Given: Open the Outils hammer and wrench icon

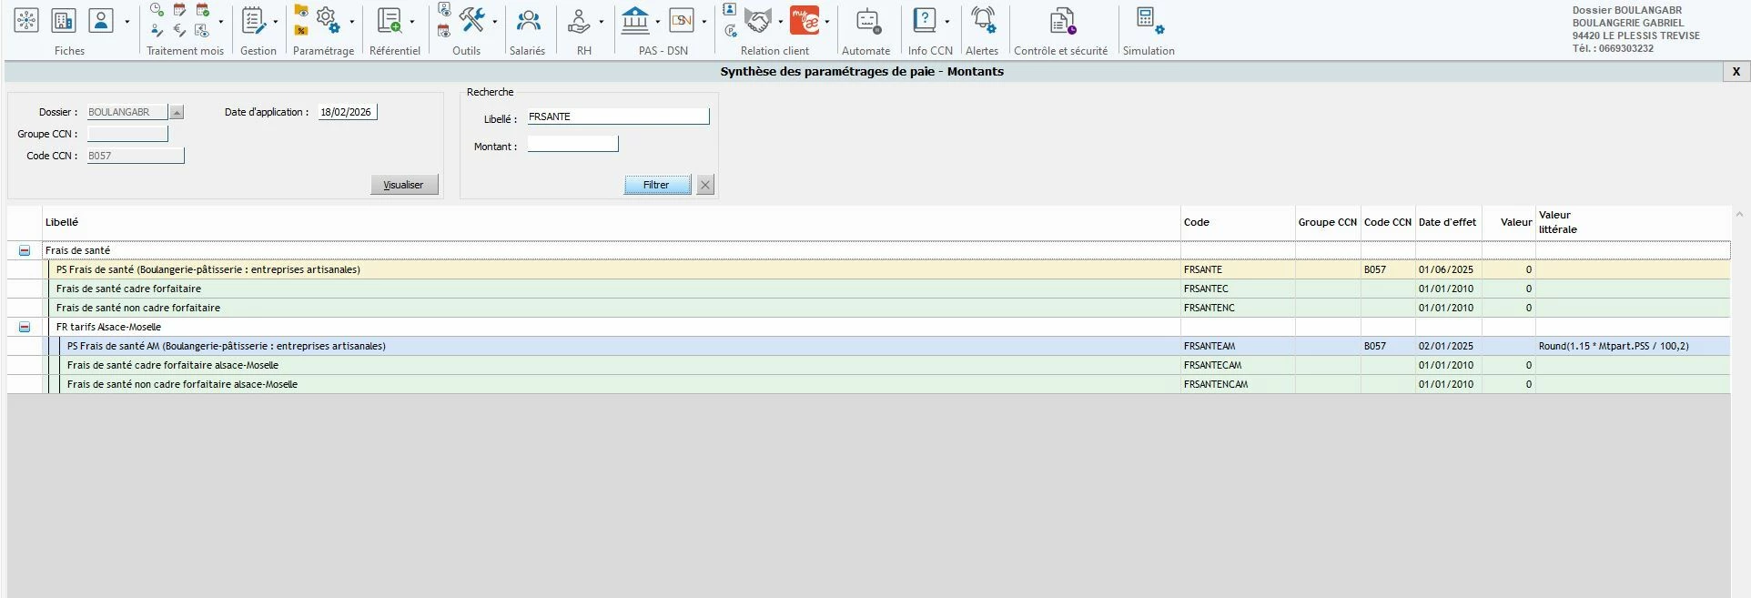Looking at the screenshot, I should click(471, 20).
